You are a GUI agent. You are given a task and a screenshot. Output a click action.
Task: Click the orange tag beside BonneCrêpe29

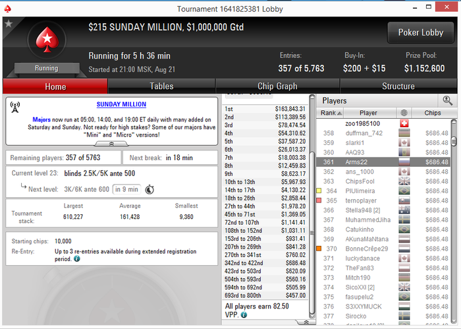319,249
